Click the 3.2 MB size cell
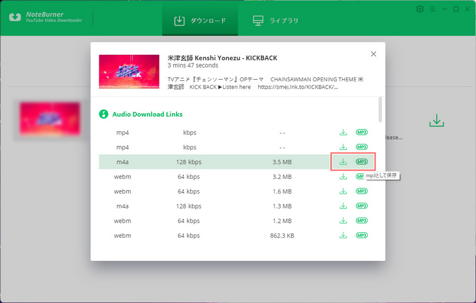476x303 pixels. pos(282,176)
